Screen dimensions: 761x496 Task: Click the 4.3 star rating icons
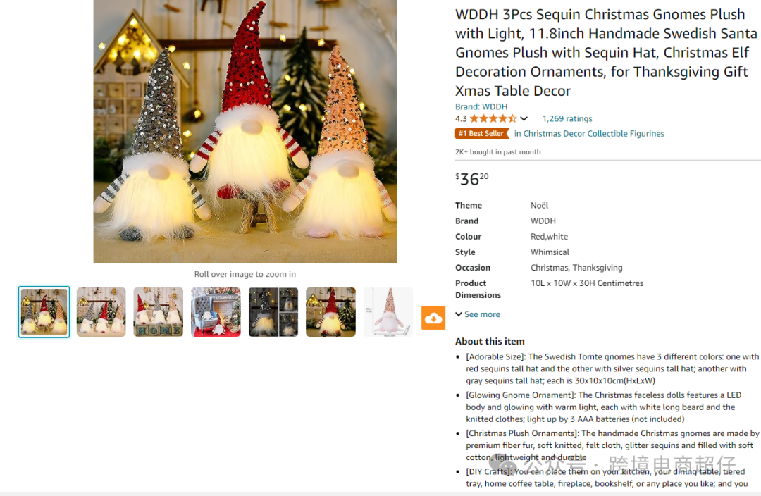[493, 118]
